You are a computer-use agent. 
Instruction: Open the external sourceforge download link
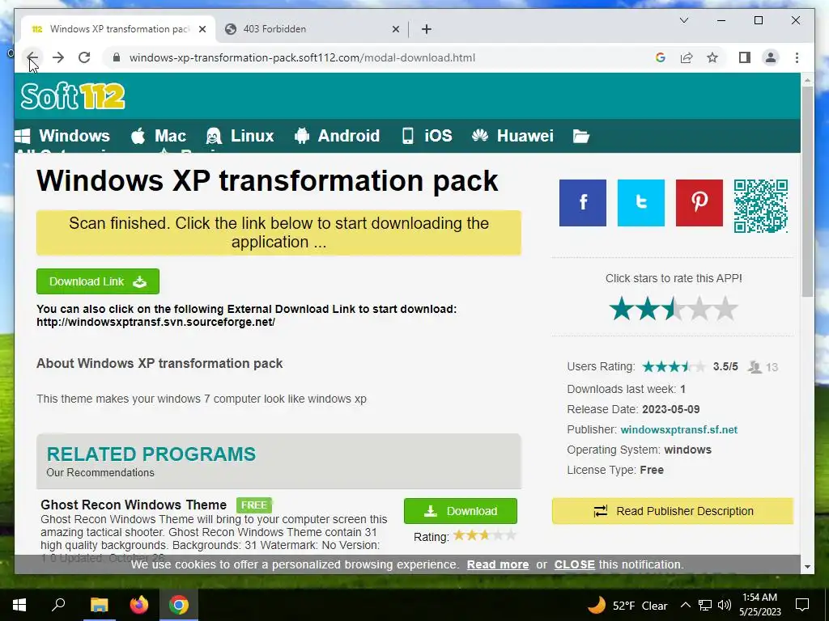[155, 322]
